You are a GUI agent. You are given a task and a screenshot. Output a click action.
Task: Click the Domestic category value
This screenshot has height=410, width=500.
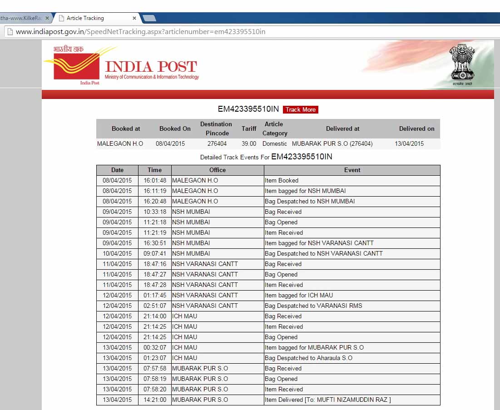275,143
